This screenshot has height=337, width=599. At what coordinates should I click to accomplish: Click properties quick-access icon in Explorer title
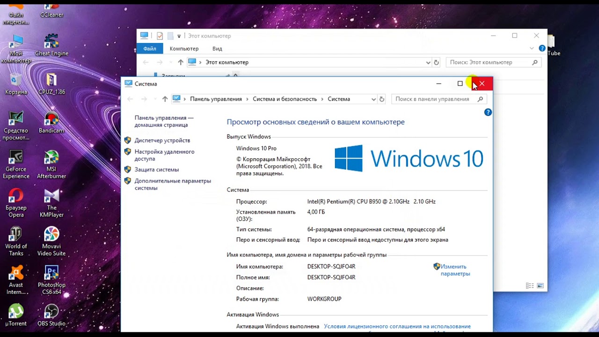tap(160, 36)
